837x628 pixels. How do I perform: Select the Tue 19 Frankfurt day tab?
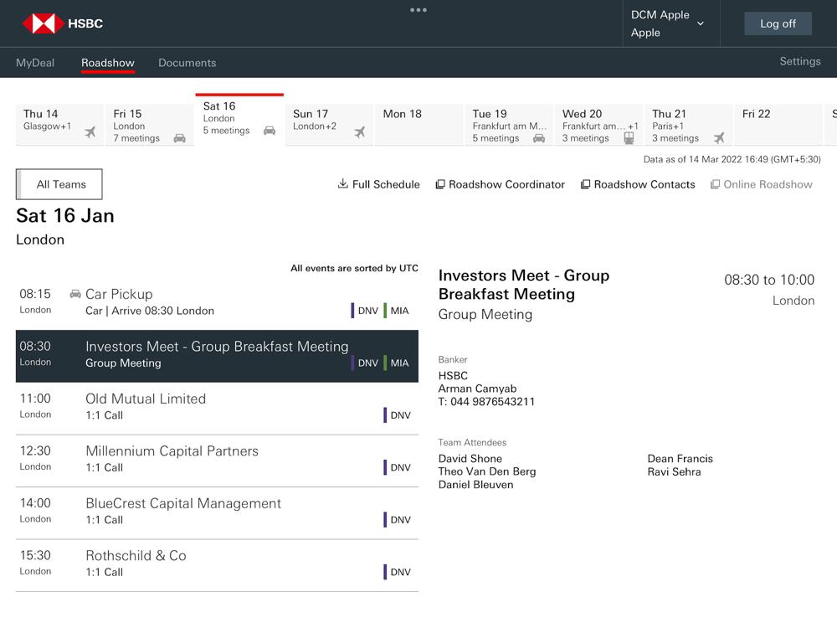coord(509,125)
